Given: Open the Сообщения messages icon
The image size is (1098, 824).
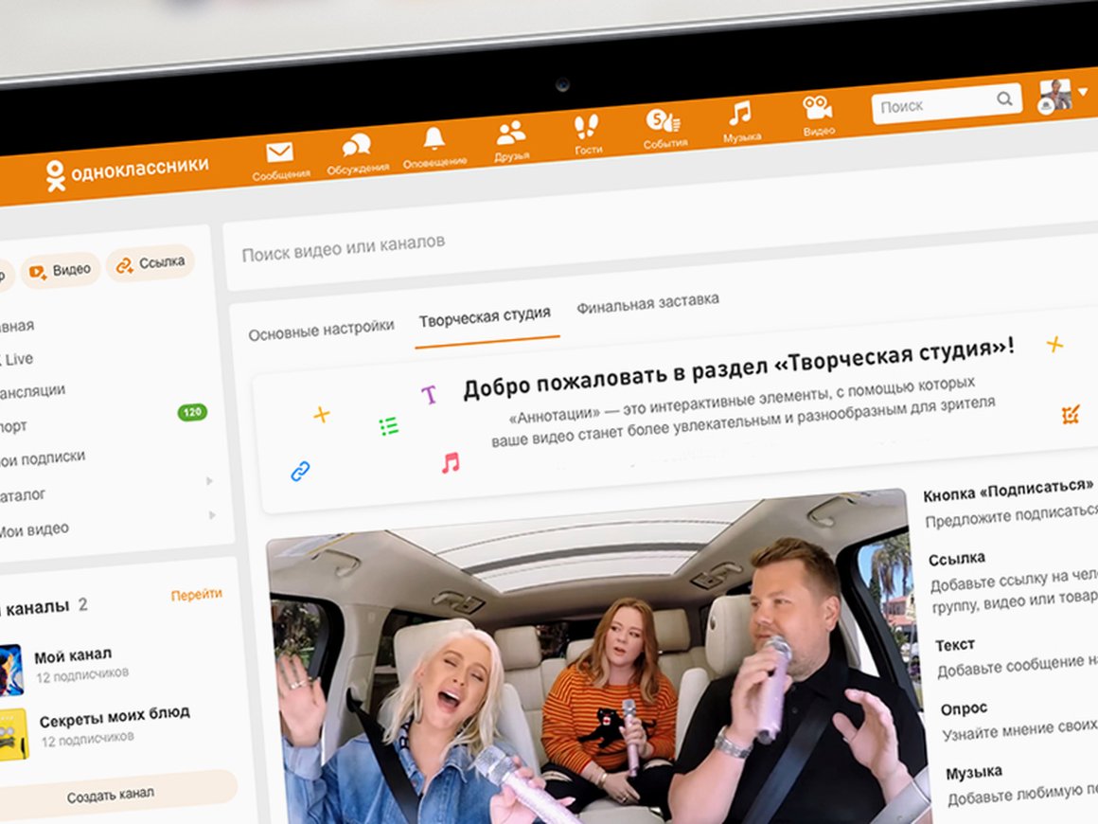Looking at the screenshot, I should [x=278, y=153].
